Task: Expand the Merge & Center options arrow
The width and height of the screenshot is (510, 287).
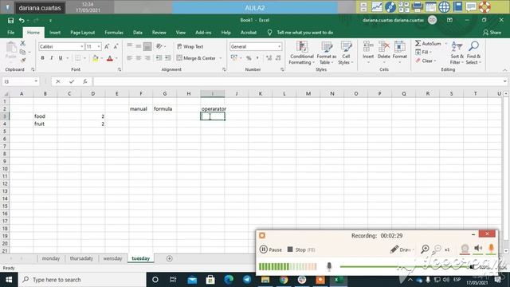Action: point(221,58)
